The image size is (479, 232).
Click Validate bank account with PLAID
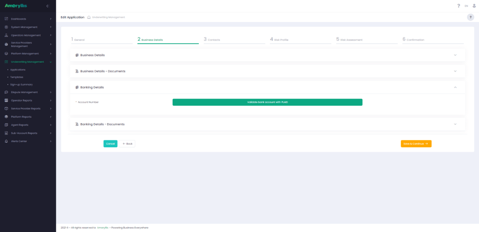click(267, 102)
